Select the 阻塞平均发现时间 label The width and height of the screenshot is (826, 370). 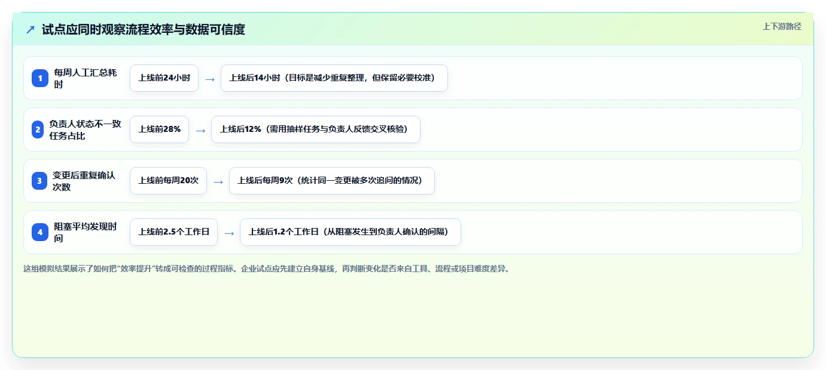coord(87,232)
